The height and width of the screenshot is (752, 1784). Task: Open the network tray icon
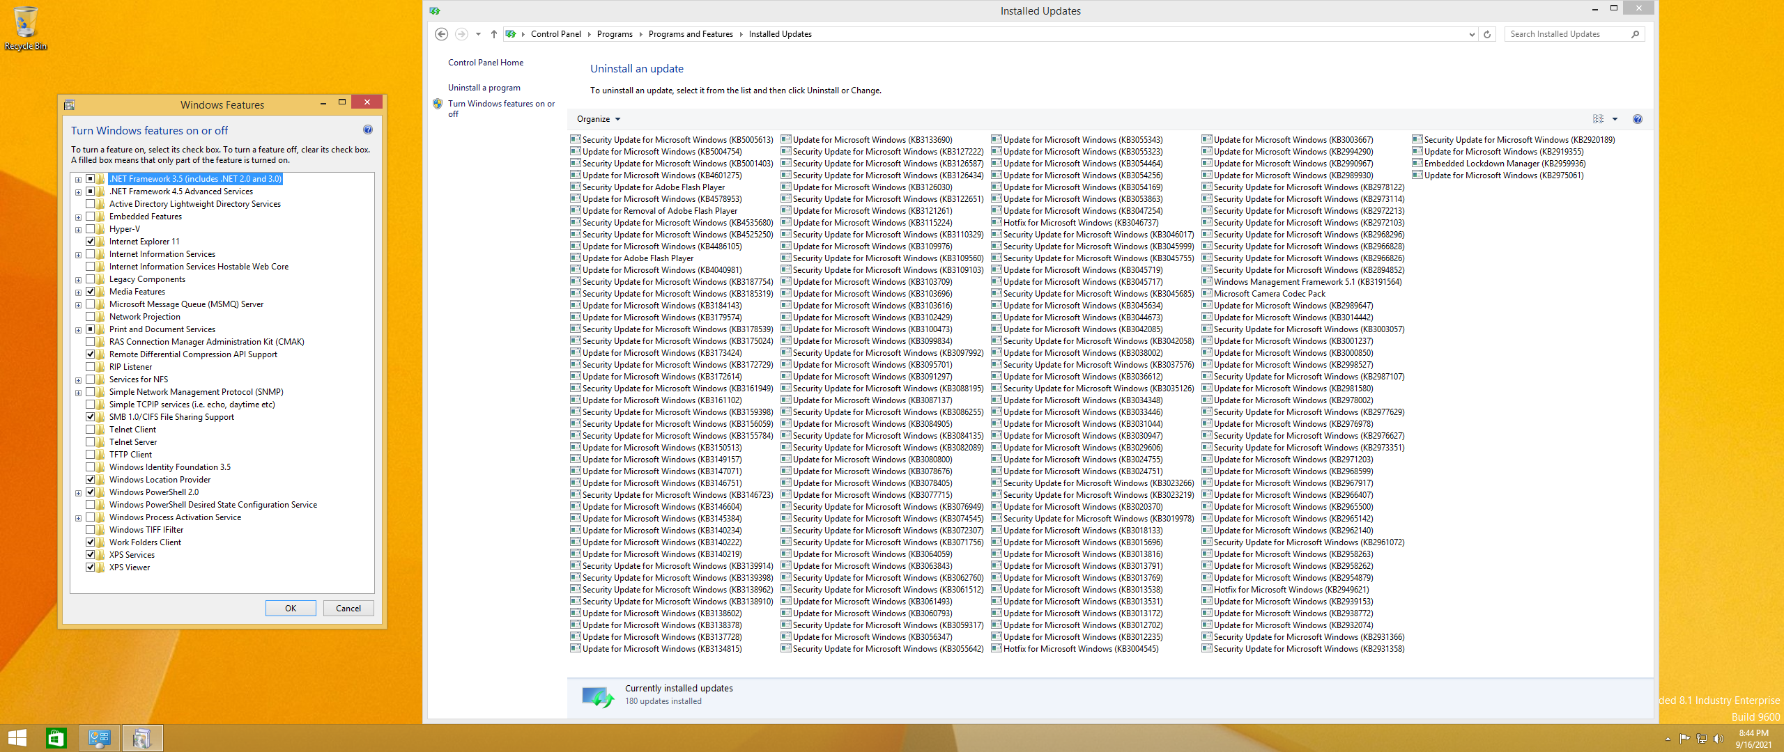1702,739
